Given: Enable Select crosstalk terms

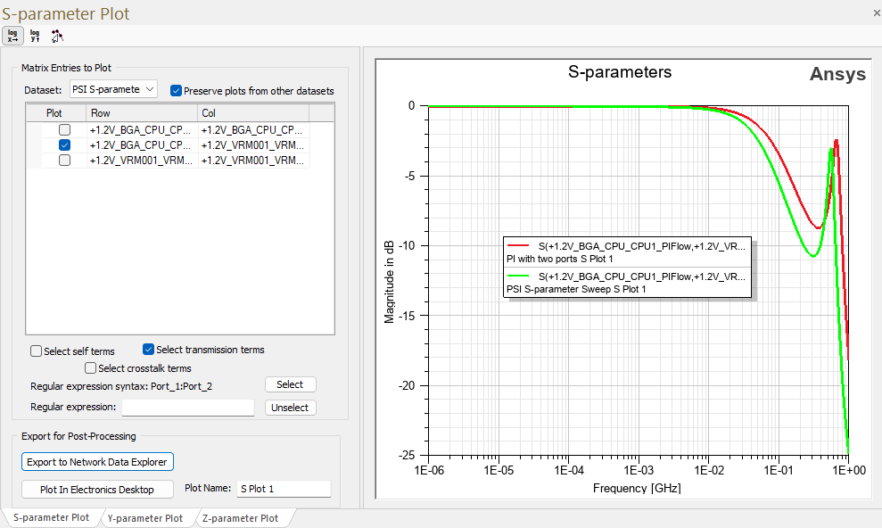Looking at the screenshot, I should (x=91, y=368).
